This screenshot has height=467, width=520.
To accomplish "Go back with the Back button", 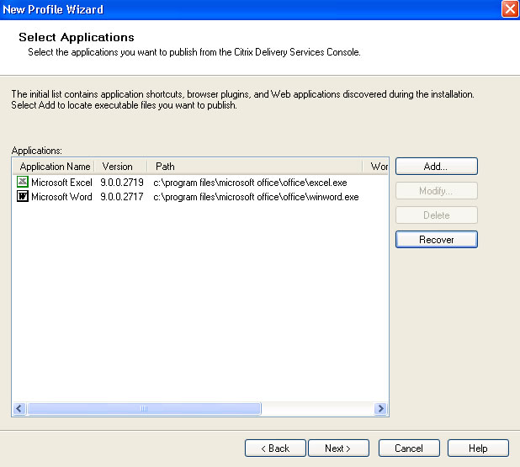I will tap(275, 448).
